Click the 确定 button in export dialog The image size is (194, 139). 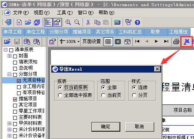click(x=106, y=127)
